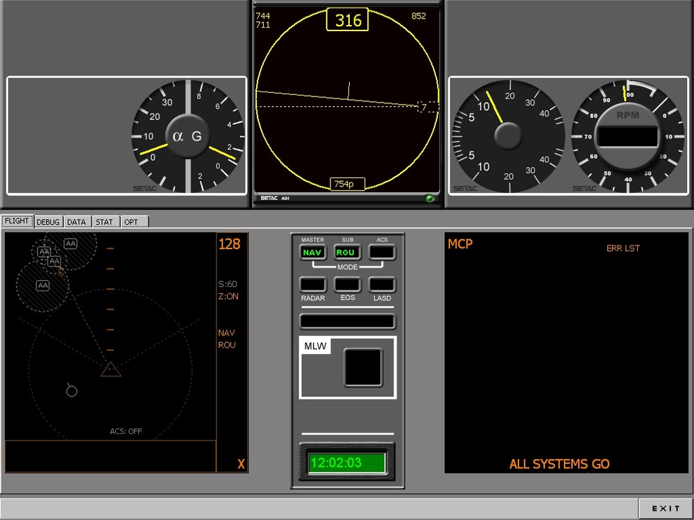Click the green 12:02:03 clock display

coord(346,462)
